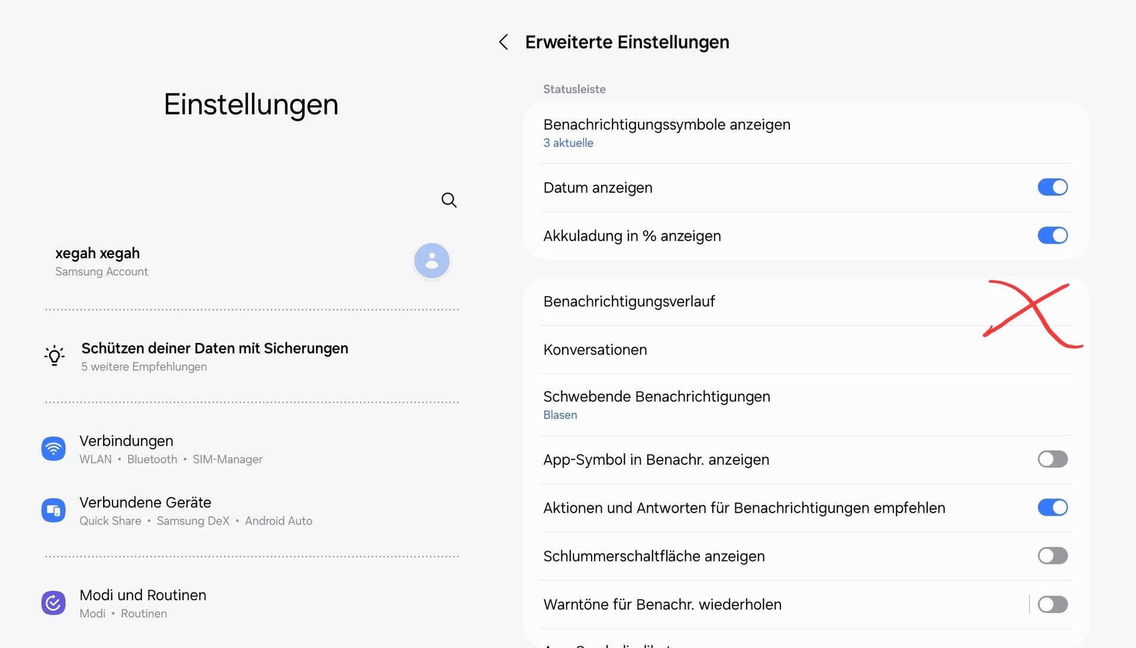Turn off Aktionen und Antworten empfehlen
The height and width of the screenshot is (648, 1136).
1053,507
